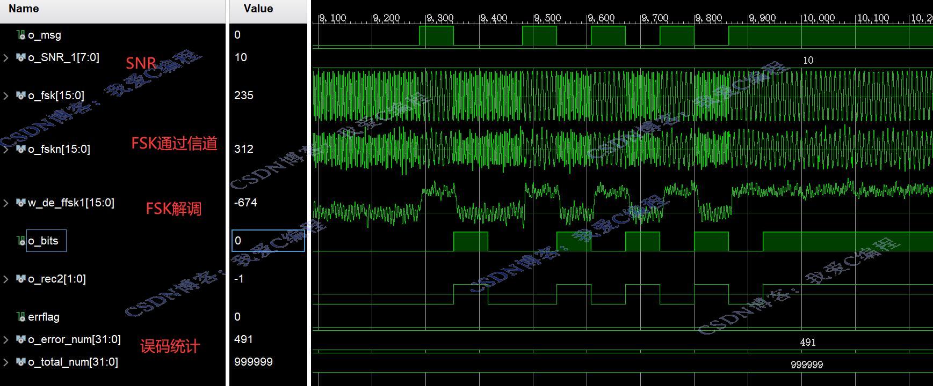933x386 pixels.
Task: Click the errflag value 0
Action: [x=237, y=317]
